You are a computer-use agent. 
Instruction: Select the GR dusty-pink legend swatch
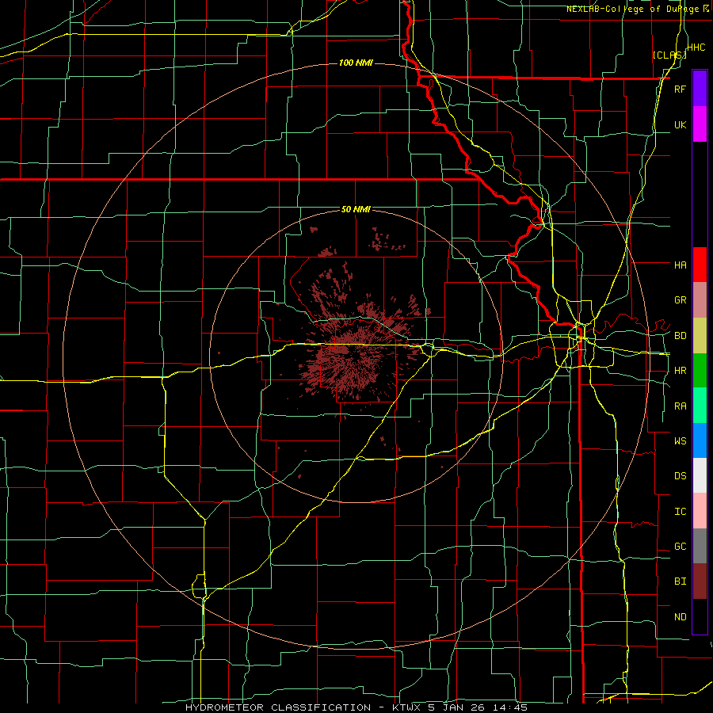click(x=700, y=300)
